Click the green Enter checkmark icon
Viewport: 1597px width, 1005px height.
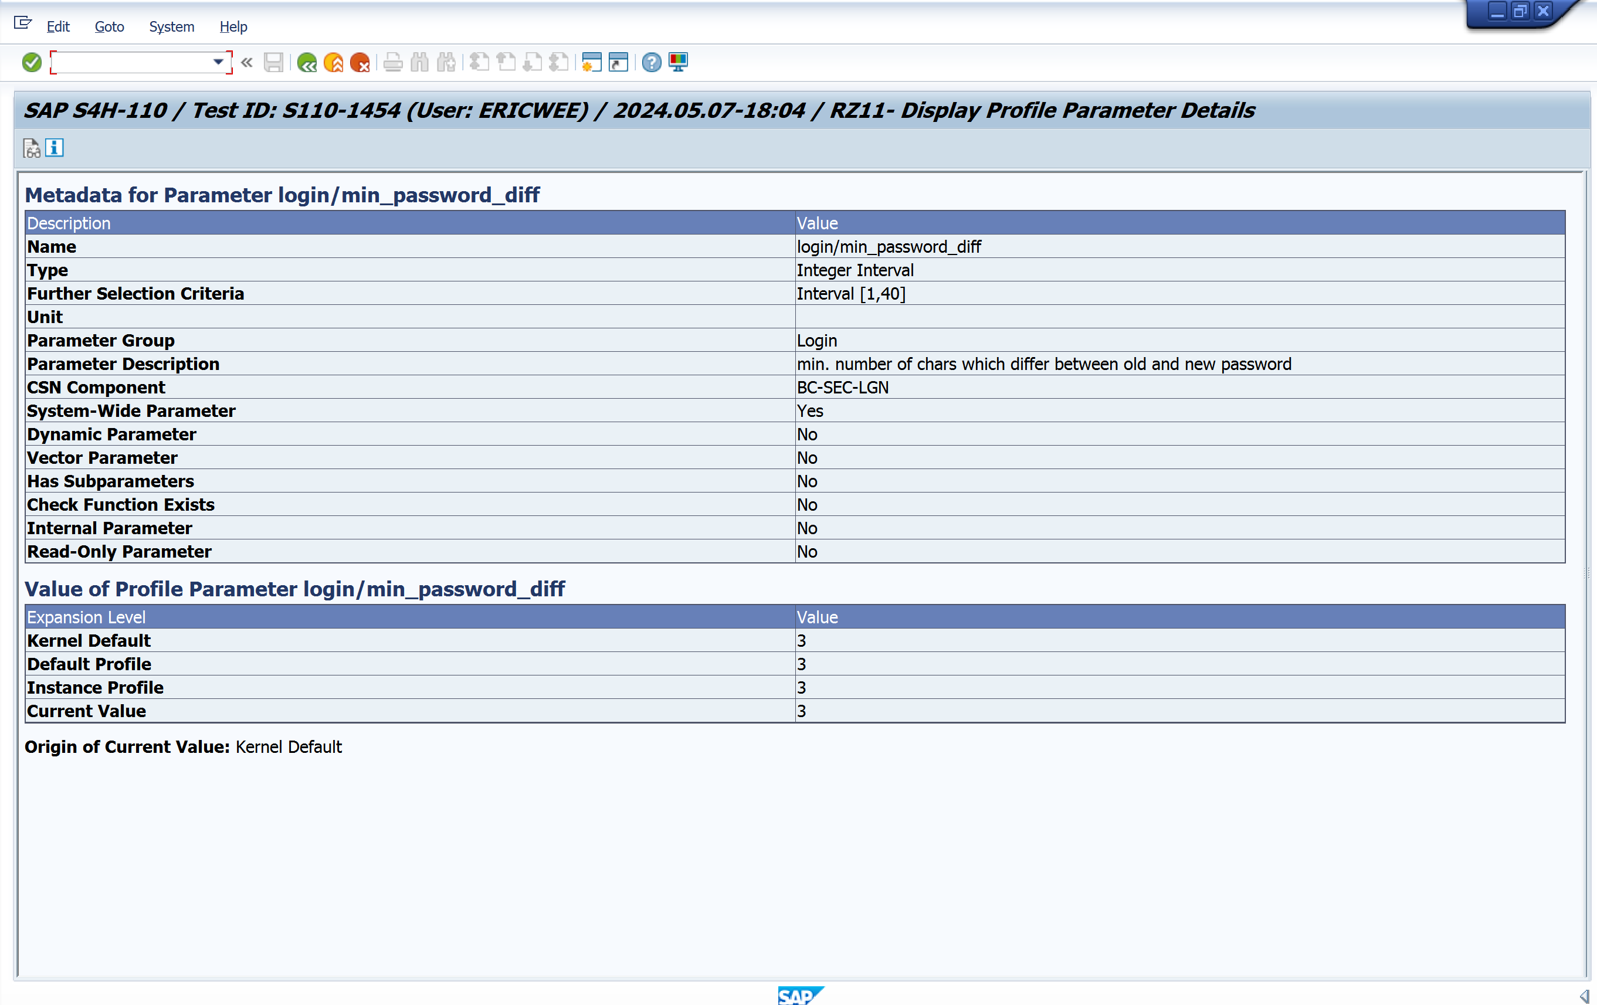point(31,62)
